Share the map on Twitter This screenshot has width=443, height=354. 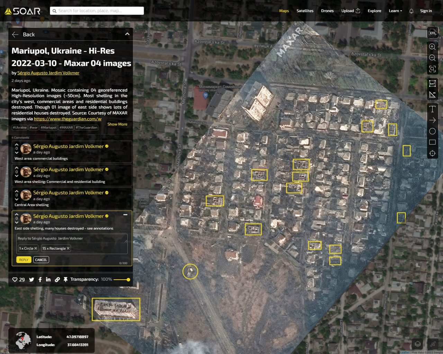click(x=31, y=279)
